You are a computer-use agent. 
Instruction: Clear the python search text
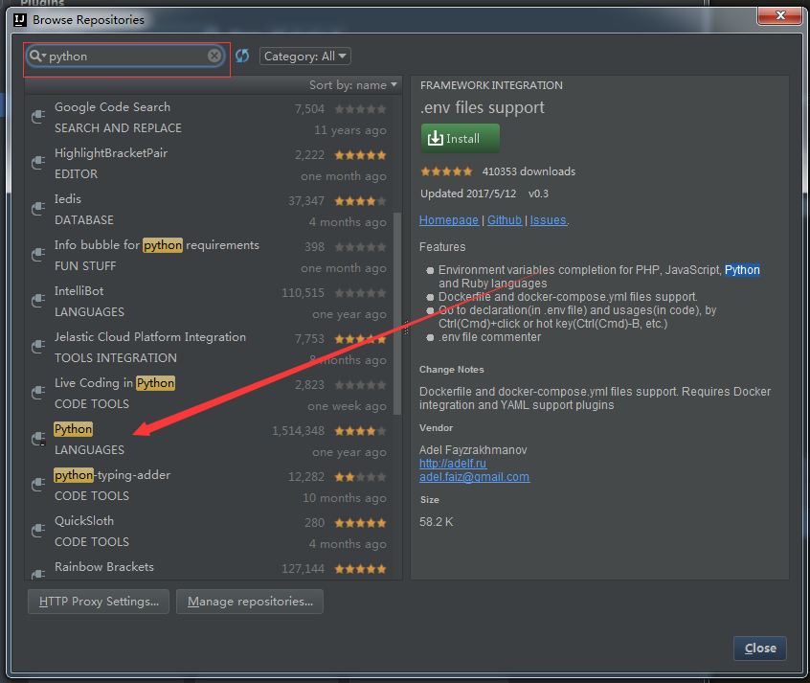pyautogui.click(x=214, y=56)
